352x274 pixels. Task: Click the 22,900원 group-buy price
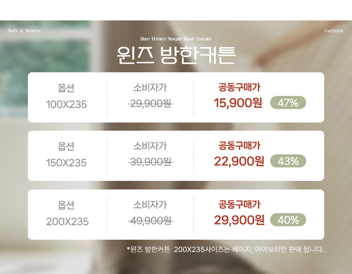[239, 161]
